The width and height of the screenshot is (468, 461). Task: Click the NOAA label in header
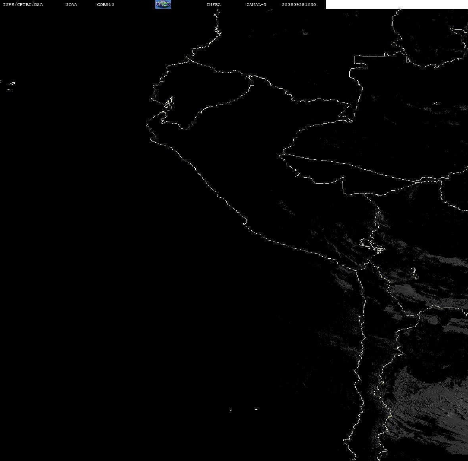pyautogui.click(x=71, y=4)
